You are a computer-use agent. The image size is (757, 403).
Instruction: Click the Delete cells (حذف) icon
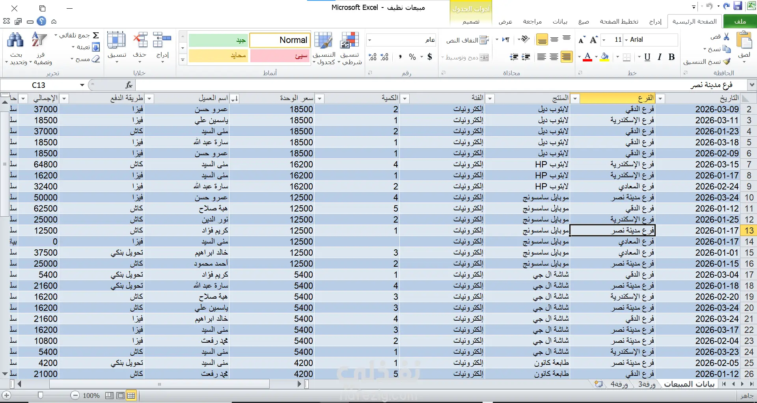(140, 41)
